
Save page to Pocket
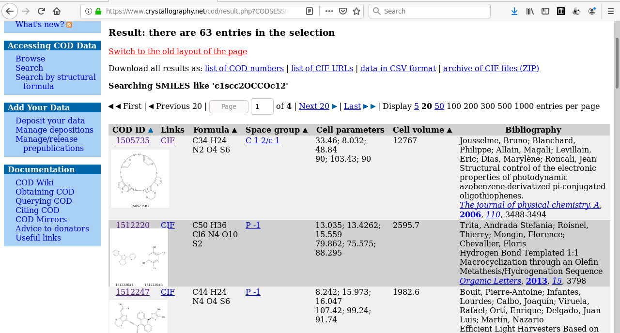(x=343, y=11)
